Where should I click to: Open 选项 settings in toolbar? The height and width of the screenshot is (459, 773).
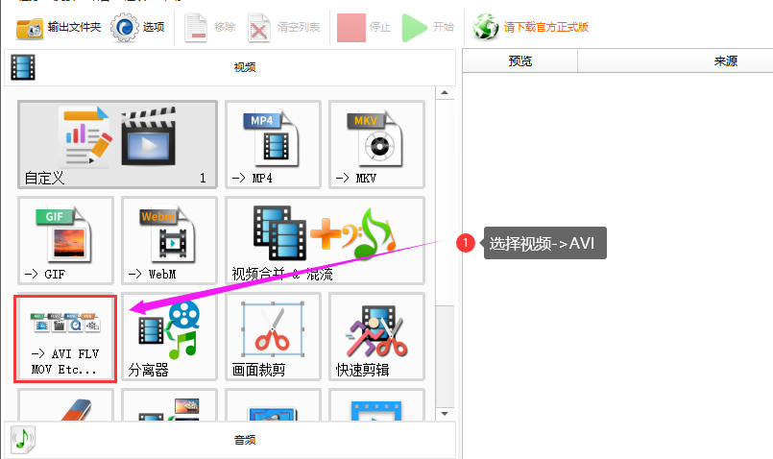point(138,28)
